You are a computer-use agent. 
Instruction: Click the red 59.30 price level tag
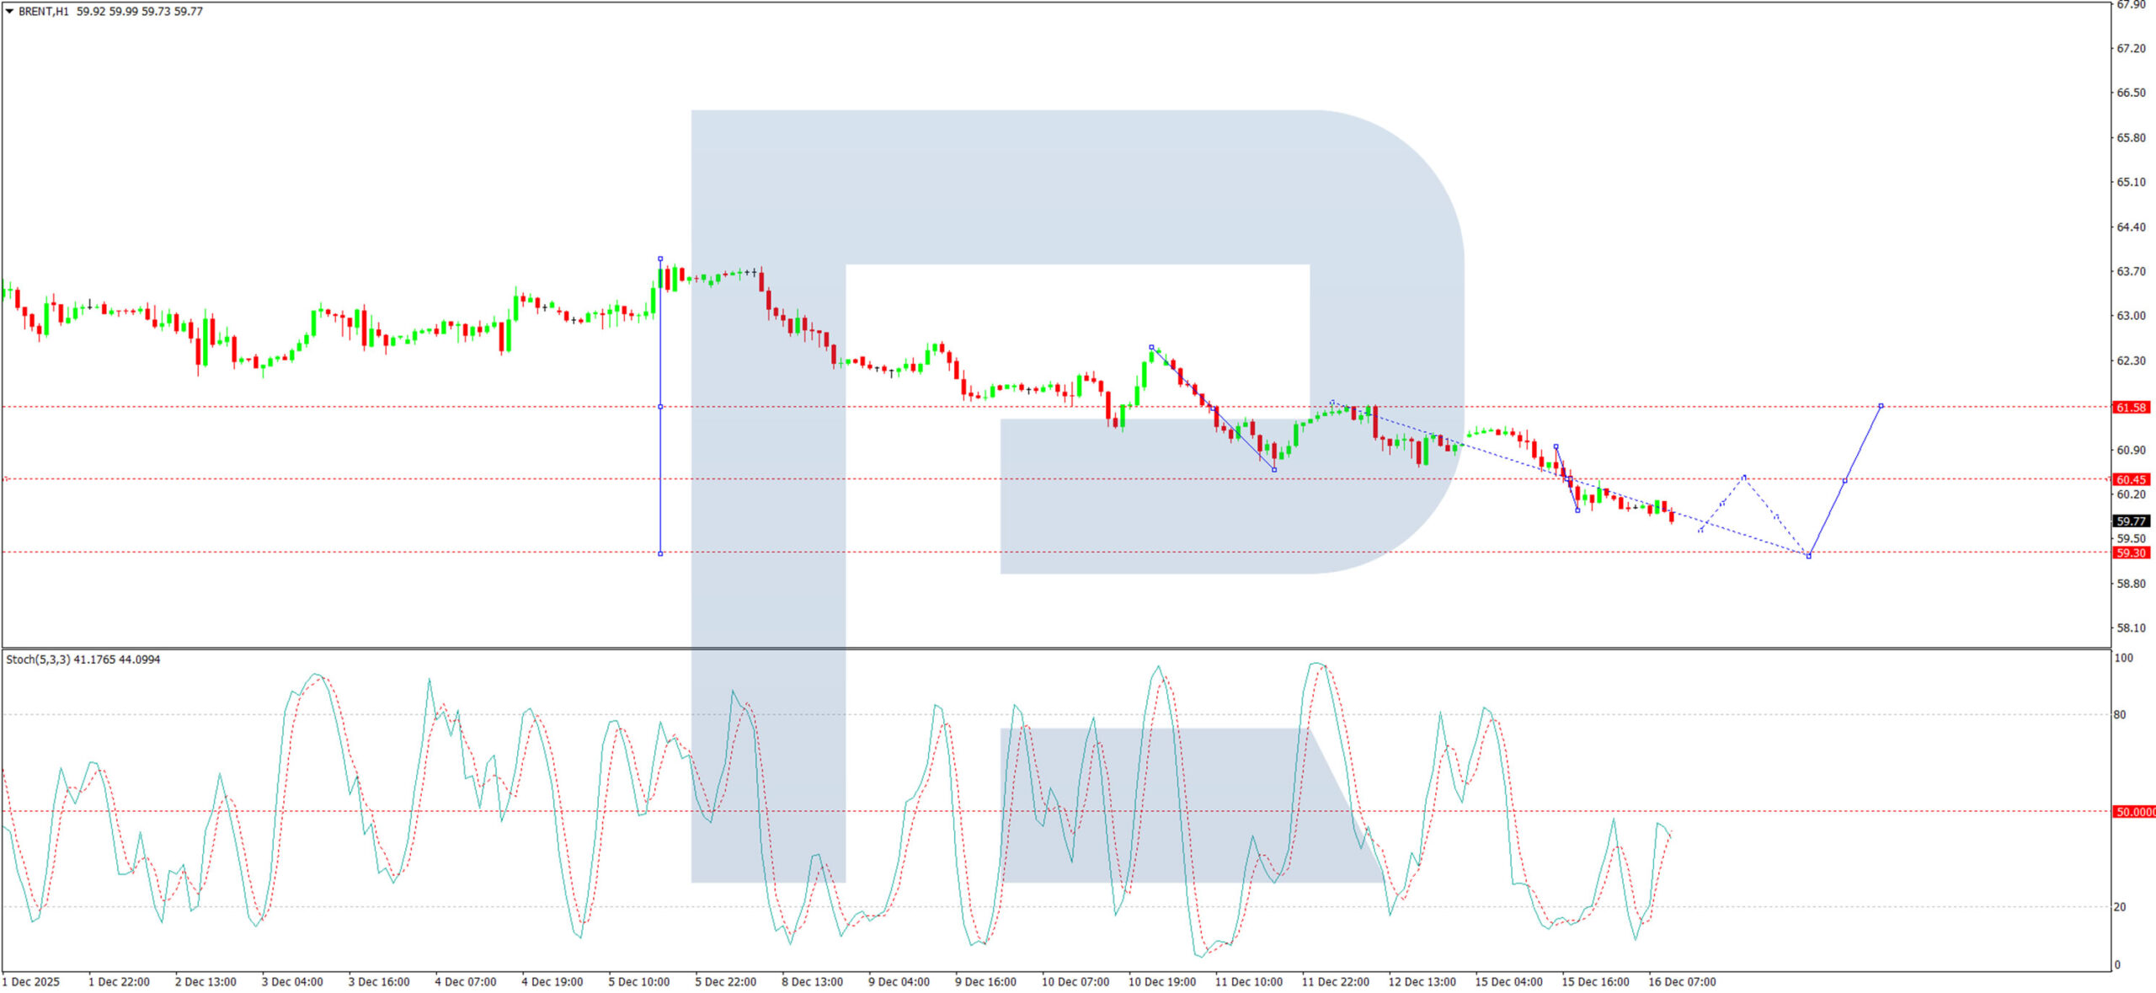[x=2131, y=553]
